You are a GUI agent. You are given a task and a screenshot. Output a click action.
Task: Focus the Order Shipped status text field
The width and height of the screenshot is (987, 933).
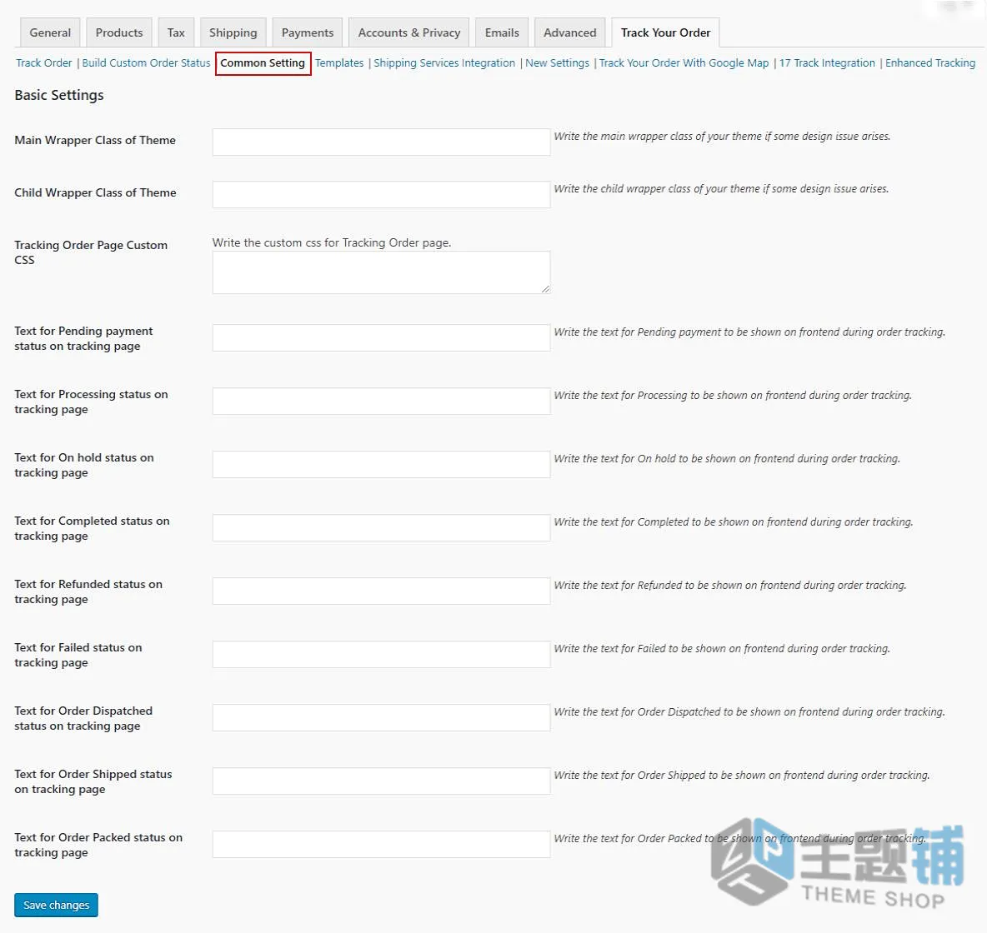point(382,781)
